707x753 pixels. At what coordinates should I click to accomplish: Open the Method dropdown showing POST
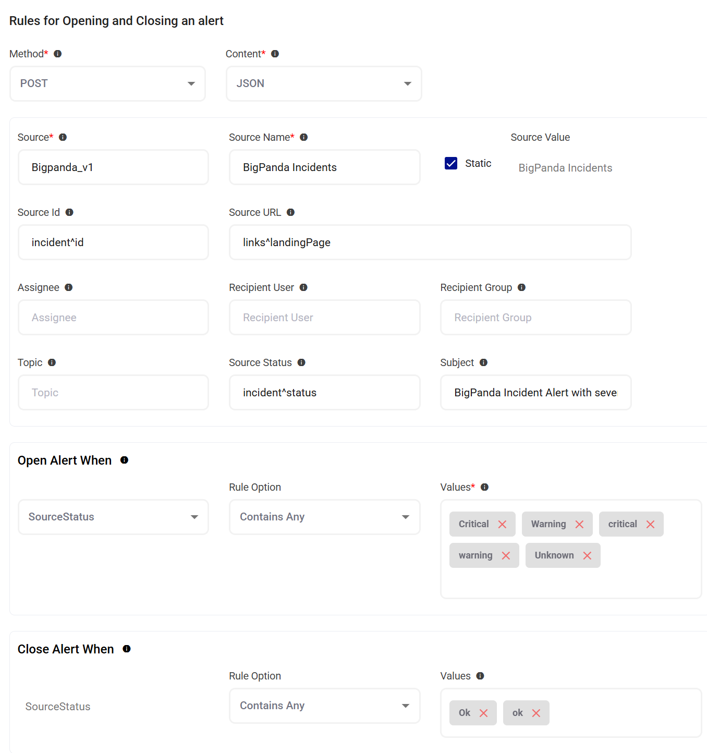click(107, 83)
